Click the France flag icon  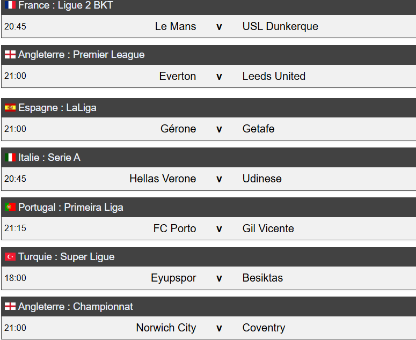click(x=10, y=5)
